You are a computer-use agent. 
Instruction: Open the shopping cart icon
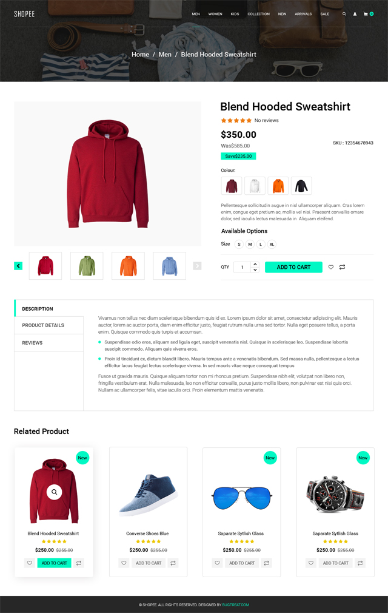coord(366,14)
